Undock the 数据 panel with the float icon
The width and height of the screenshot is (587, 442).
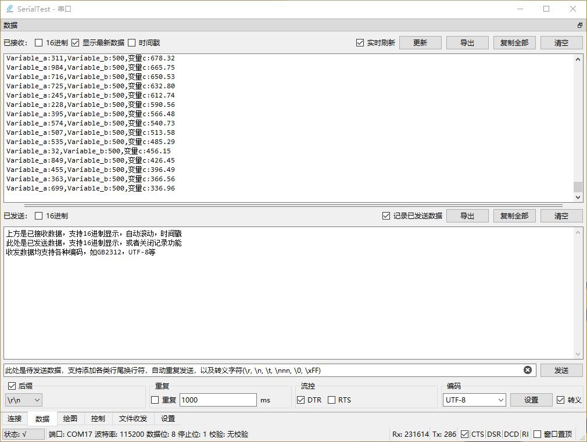[579, 25]
